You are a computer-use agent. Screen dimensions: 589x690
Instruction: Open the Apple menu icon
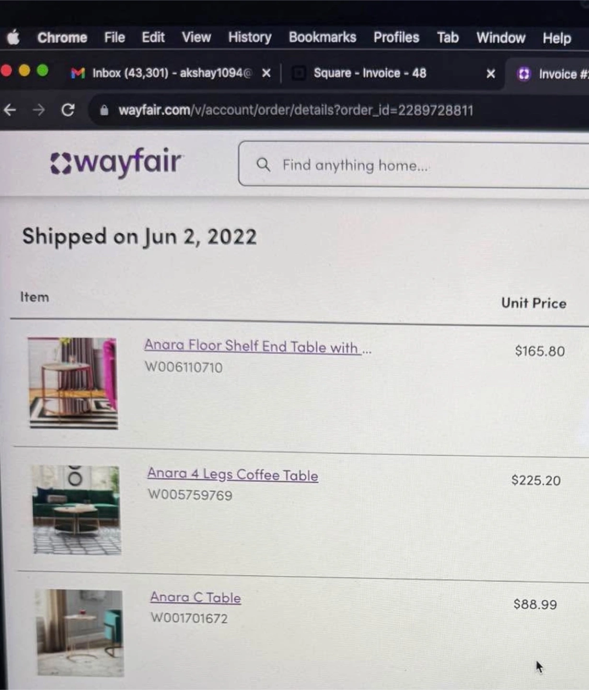point(13,37)
